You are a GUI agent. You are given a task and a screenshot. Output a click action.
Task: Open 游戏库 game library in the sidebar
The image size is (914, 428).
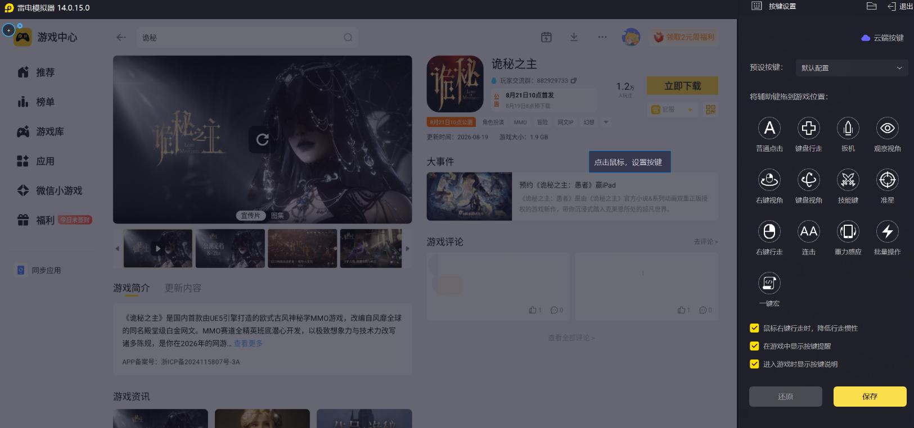pos(40,131)
